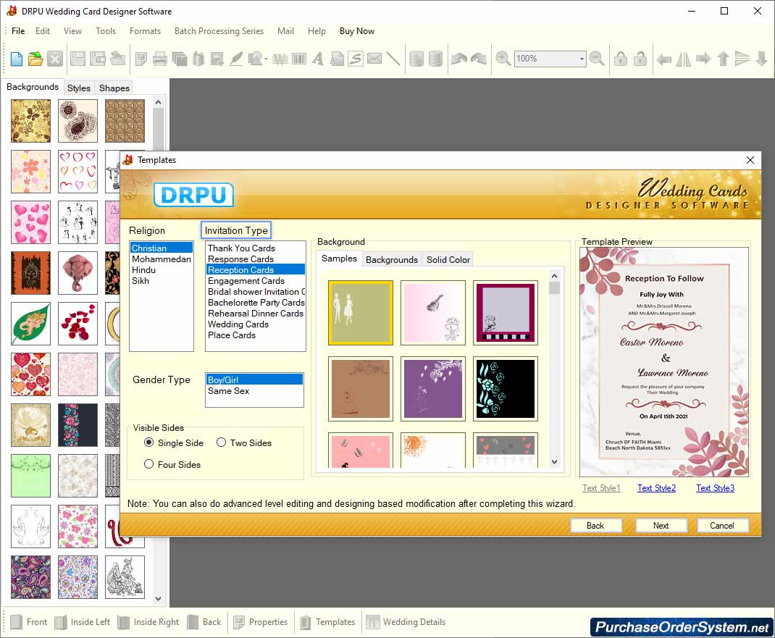Choose the pink guitar sample background
Screen dimensions: 775x638
[433, 312]
